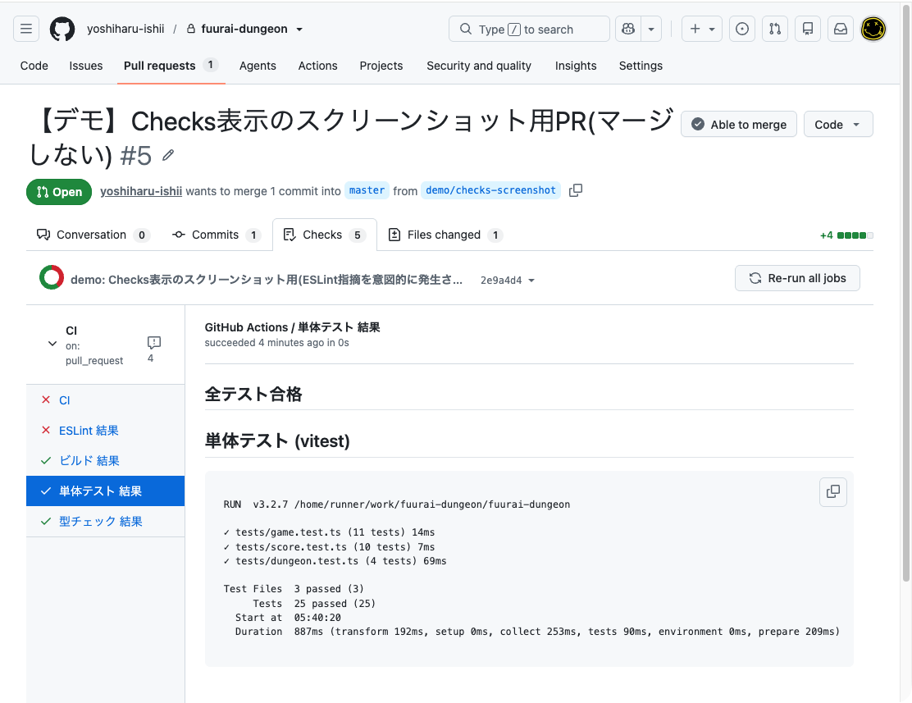
Task: Click the red-green commit status donut icon
Action: click(52, 277)
